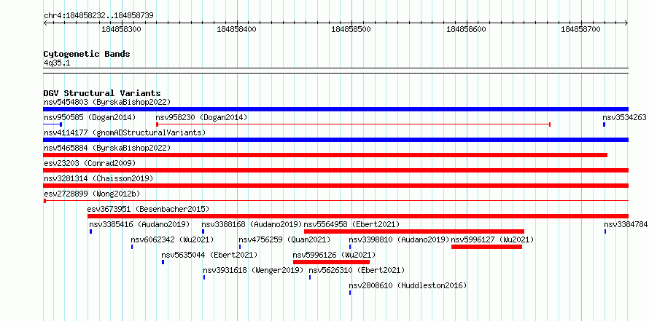Click the nsv5454803 (ByrskaBishop2022) label
This screenshot has width=649, height=321.
pos(107,102)
